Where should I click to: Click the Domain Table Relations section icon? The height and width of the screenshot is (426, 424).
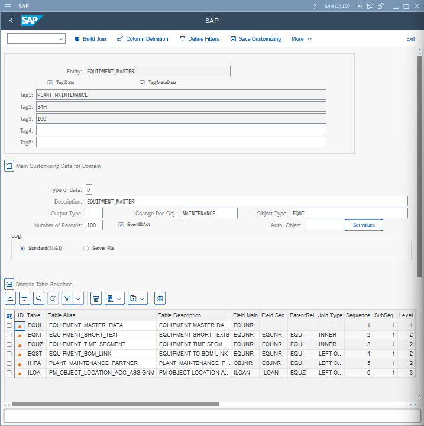tap(9, 285)
